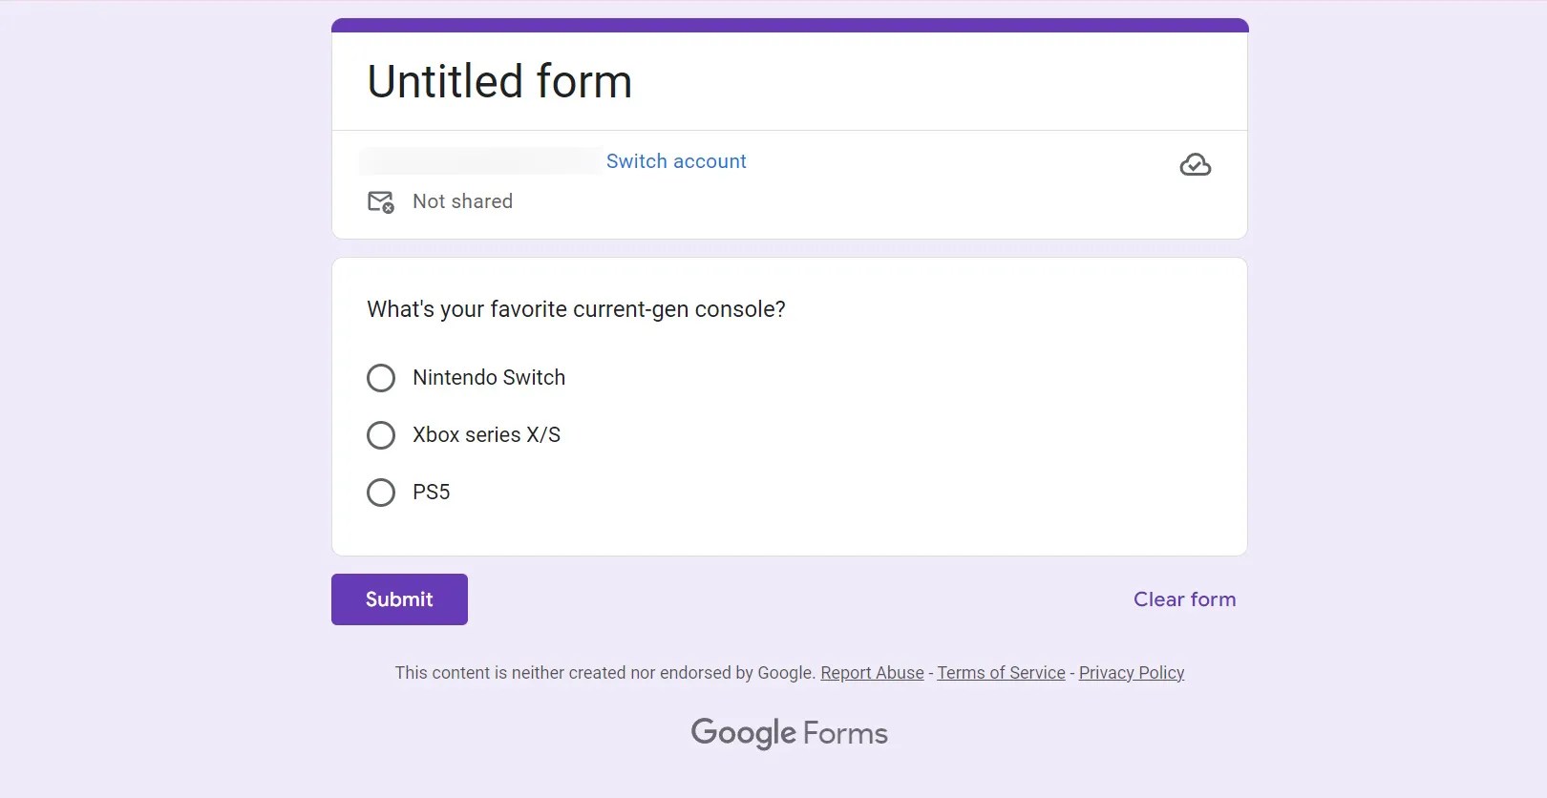1547x798 pixels.
Task: Open the Report Abuse link
Action: click(872, 673)
